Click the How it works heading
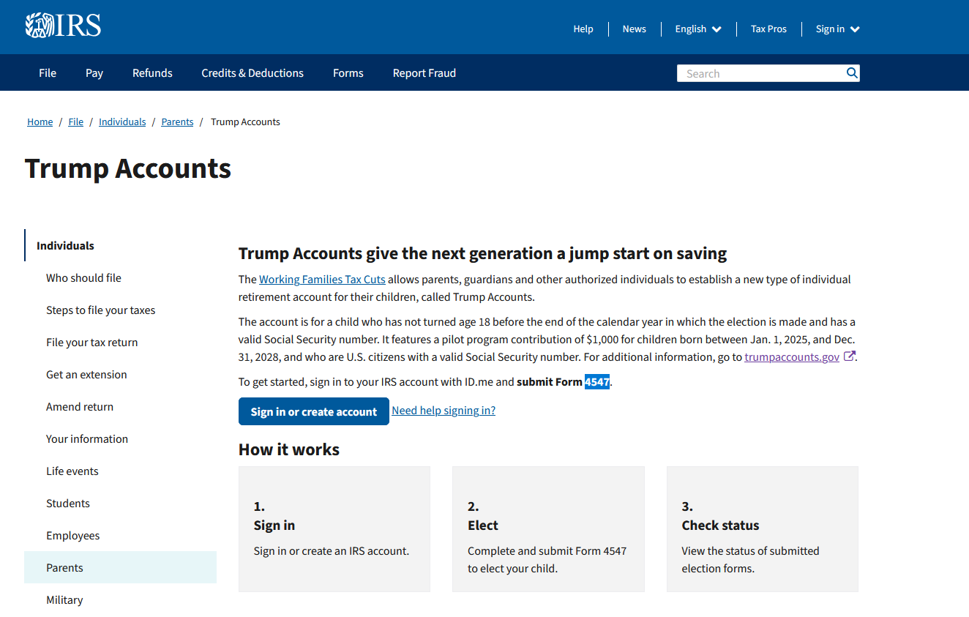The image size is (969, 617). (289, 449)
